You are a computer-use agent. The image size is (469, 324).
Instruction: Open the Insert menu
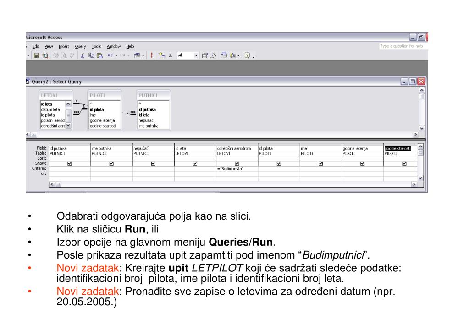64,47
